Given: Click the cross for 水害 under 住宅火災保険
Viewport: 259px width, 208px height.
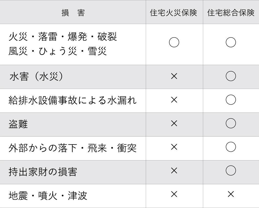Looking at the screenshot, I should coord(174,76).
